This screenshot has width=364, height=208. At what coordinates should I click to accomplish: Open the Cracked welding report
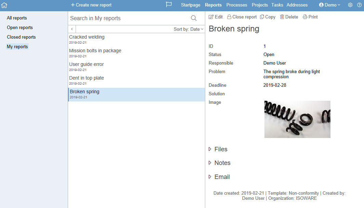coord(136,40)
